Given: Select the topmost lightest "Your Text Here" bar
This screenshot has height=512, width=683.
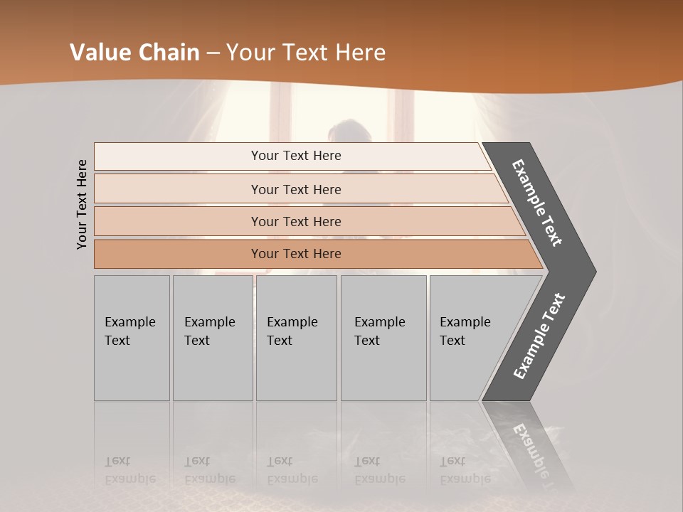Looking at the screenshot, I should tap(295, 156).
